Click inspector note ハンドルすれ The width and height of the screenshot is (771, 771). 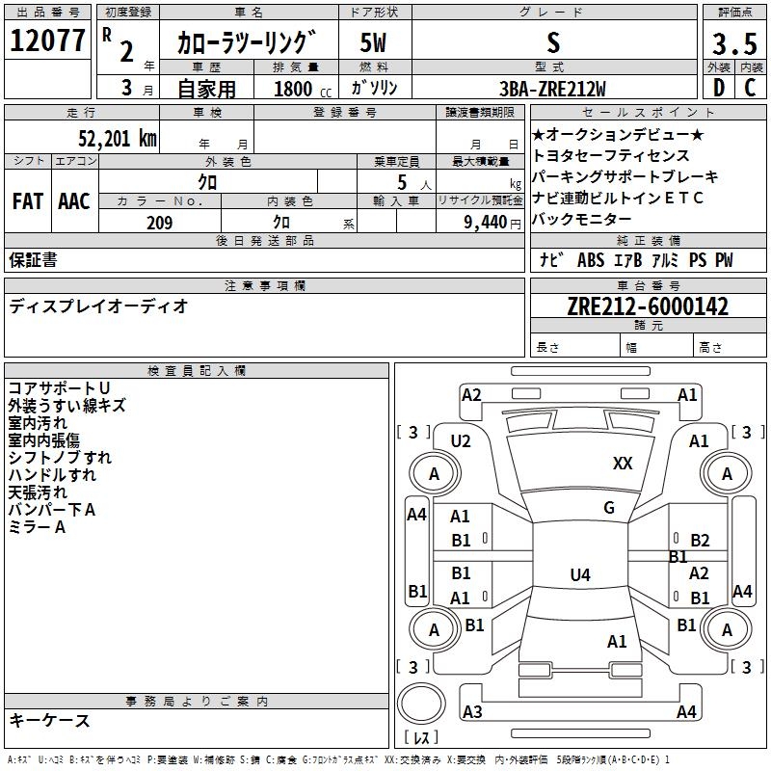click(x=53, y=475)
